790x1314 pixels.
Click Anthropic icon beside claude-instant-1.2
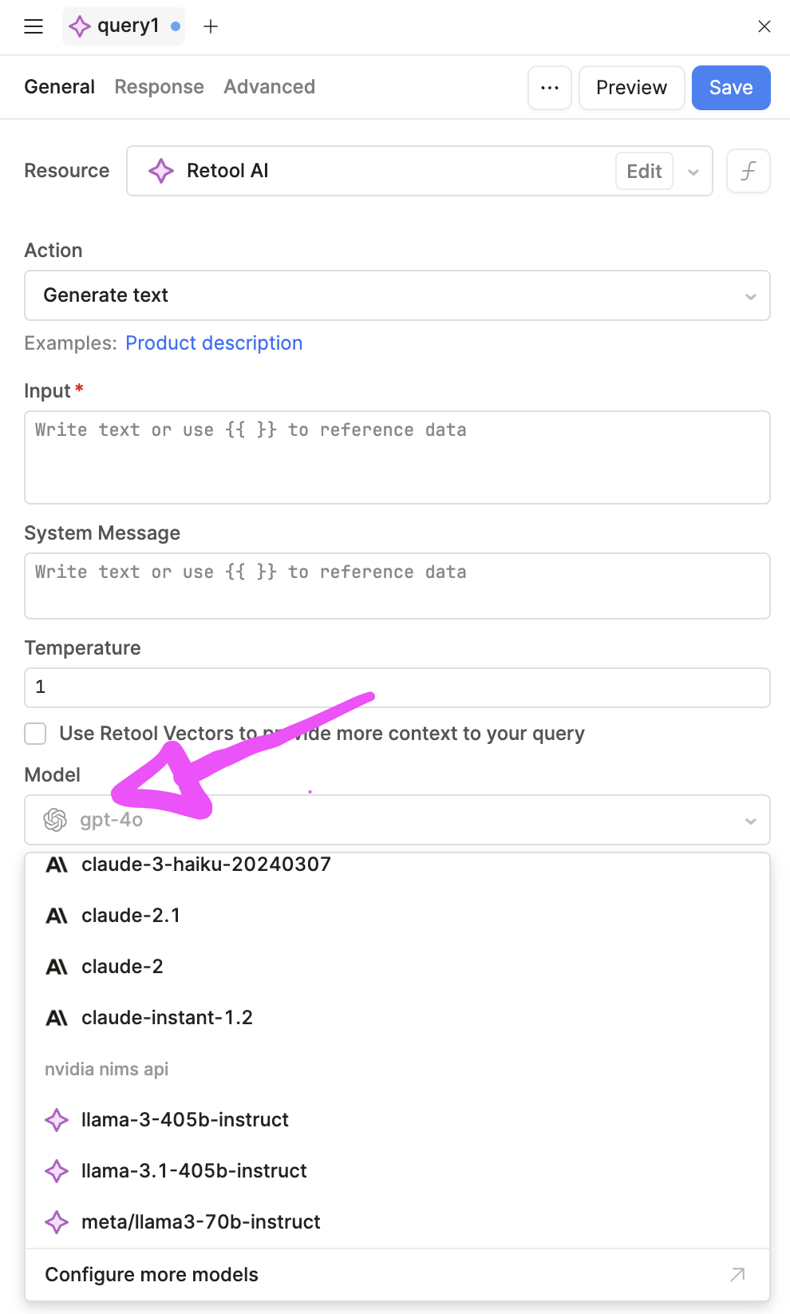(x=57, y=1018)
